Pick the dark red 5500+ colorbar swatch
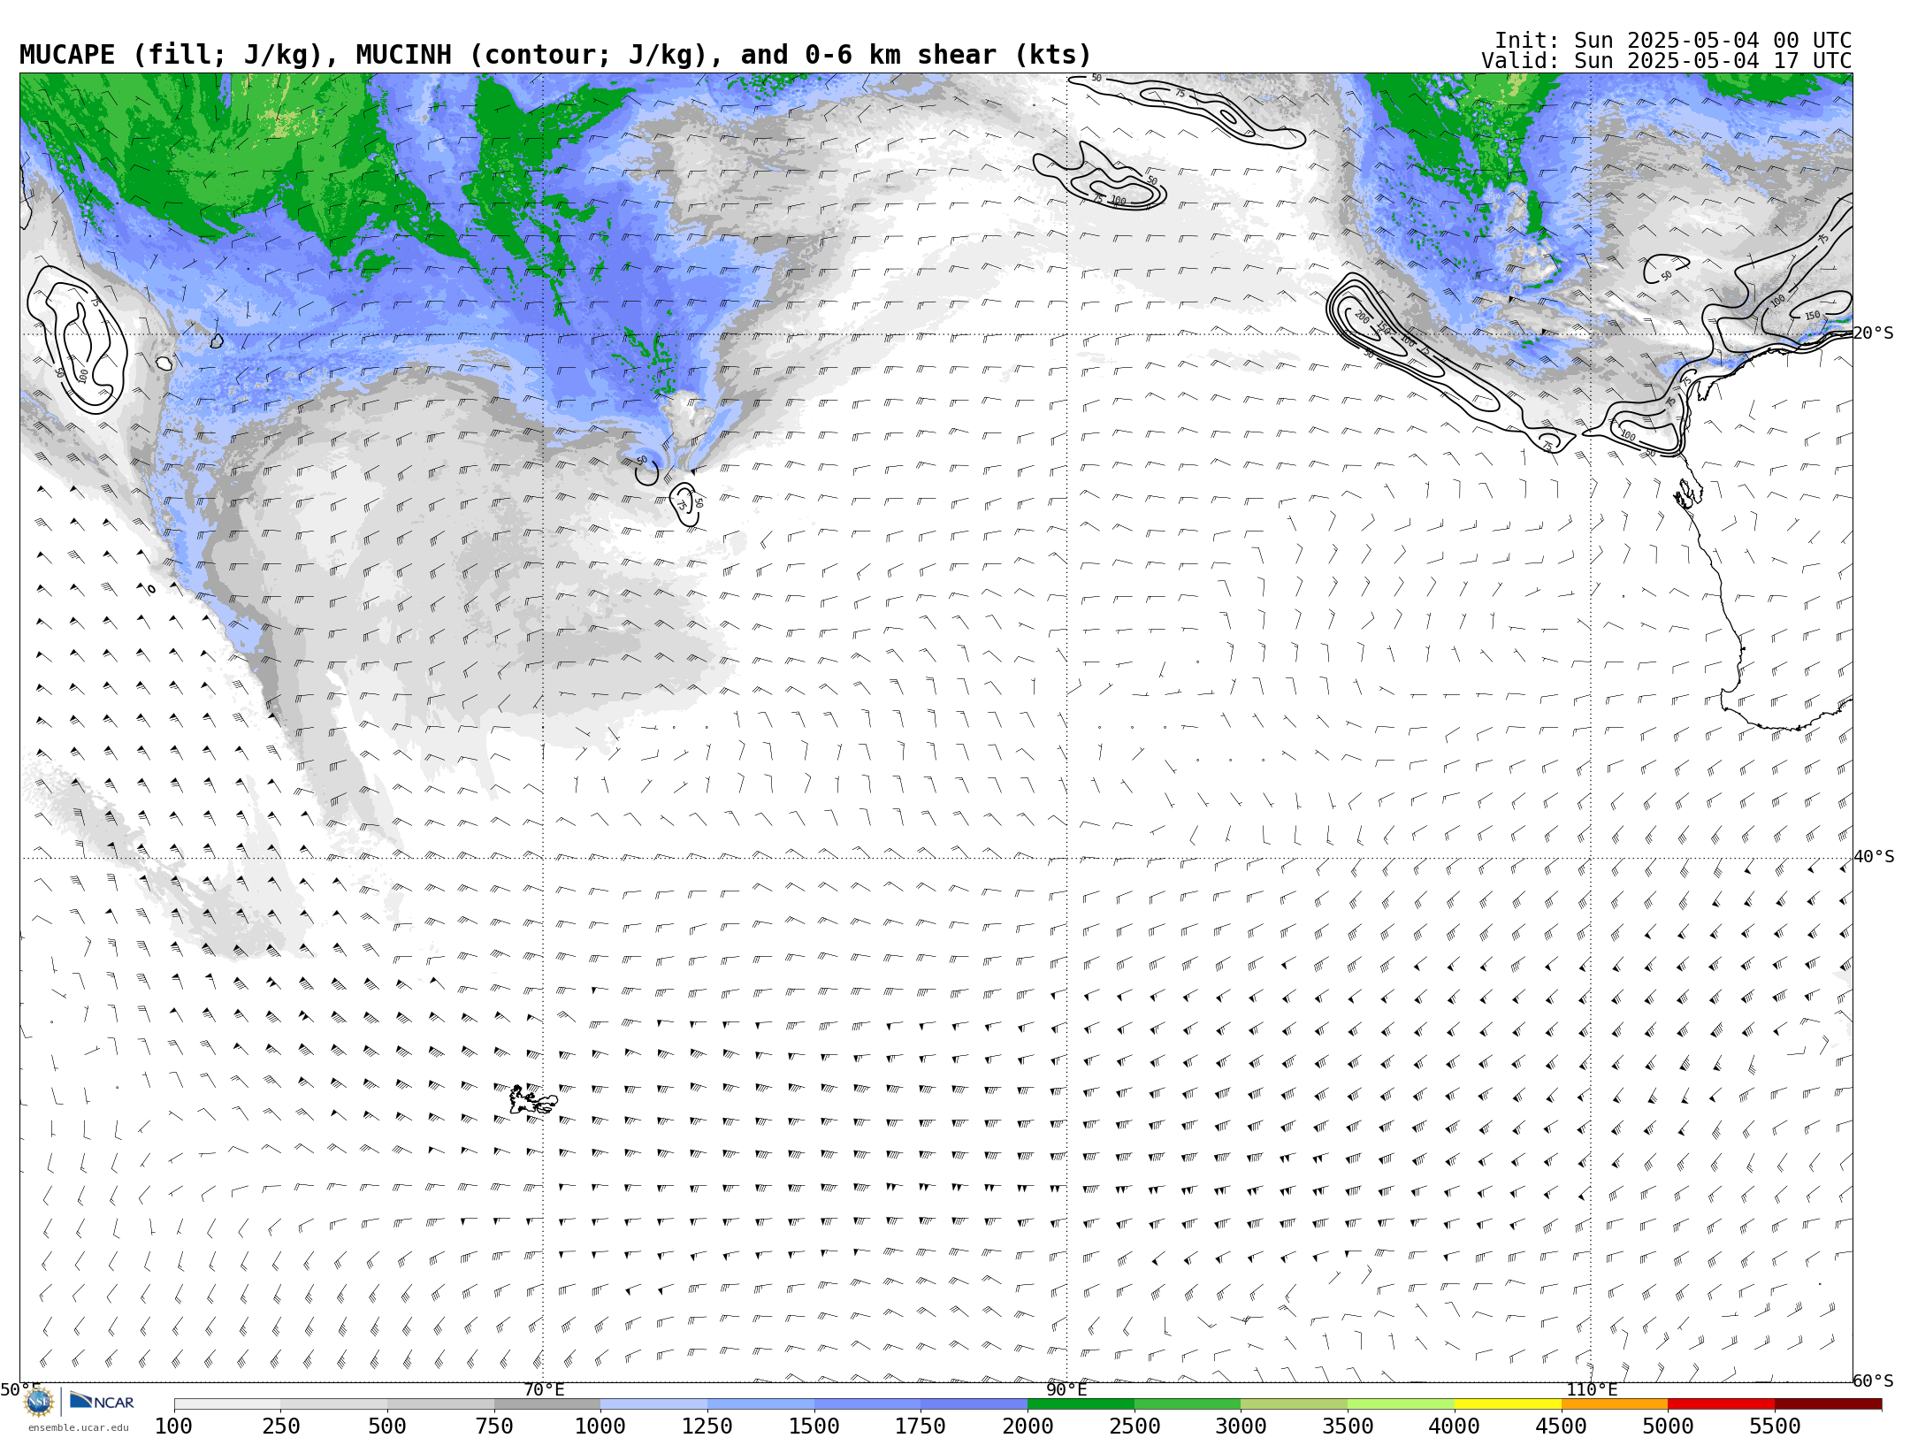This screenshot has height=1438, width=1910. [x=1828, y=1404]
